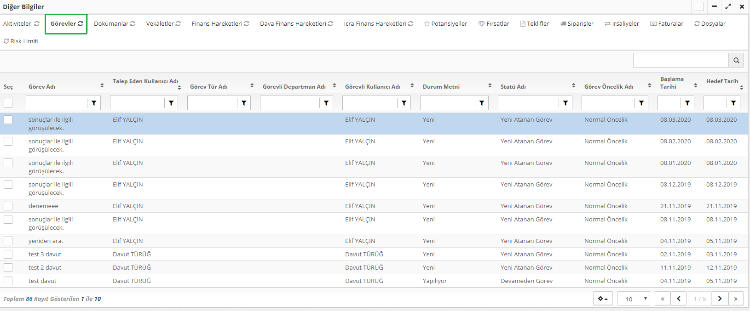Screen dimensions: 750x311
Task: Jump to last page double arrow
Action: point(736,299)
